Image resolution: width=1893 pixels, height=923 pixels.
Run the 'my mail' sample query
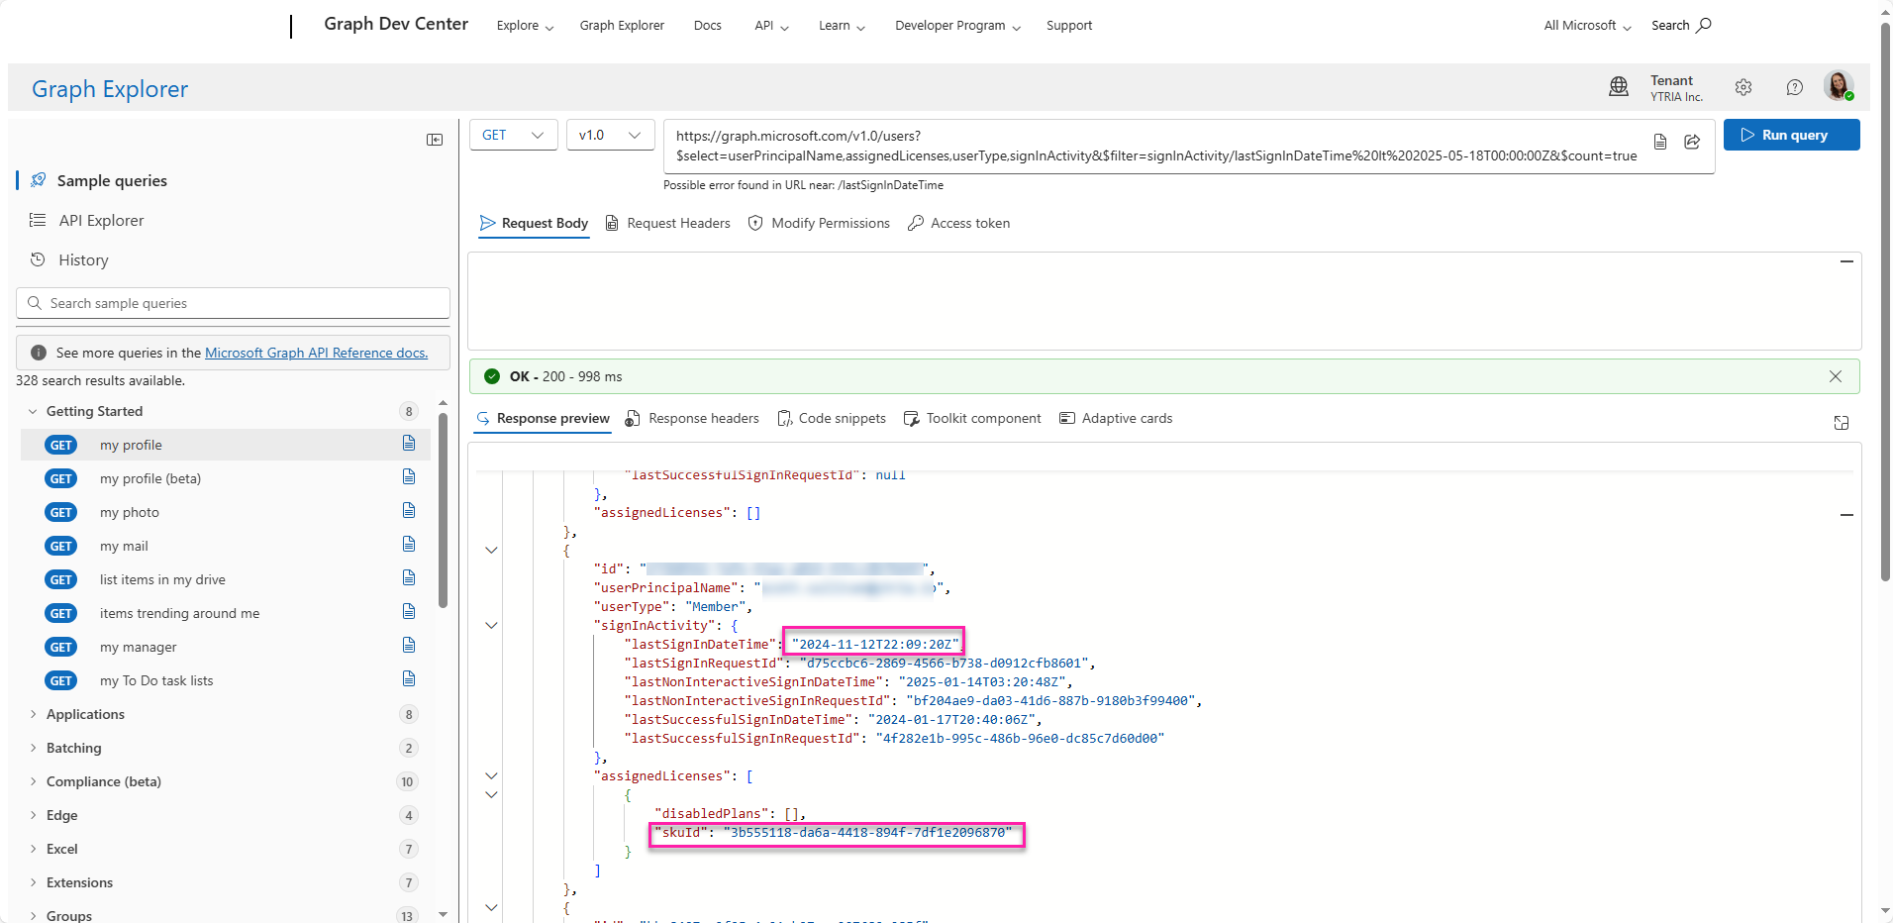(124, 546)
